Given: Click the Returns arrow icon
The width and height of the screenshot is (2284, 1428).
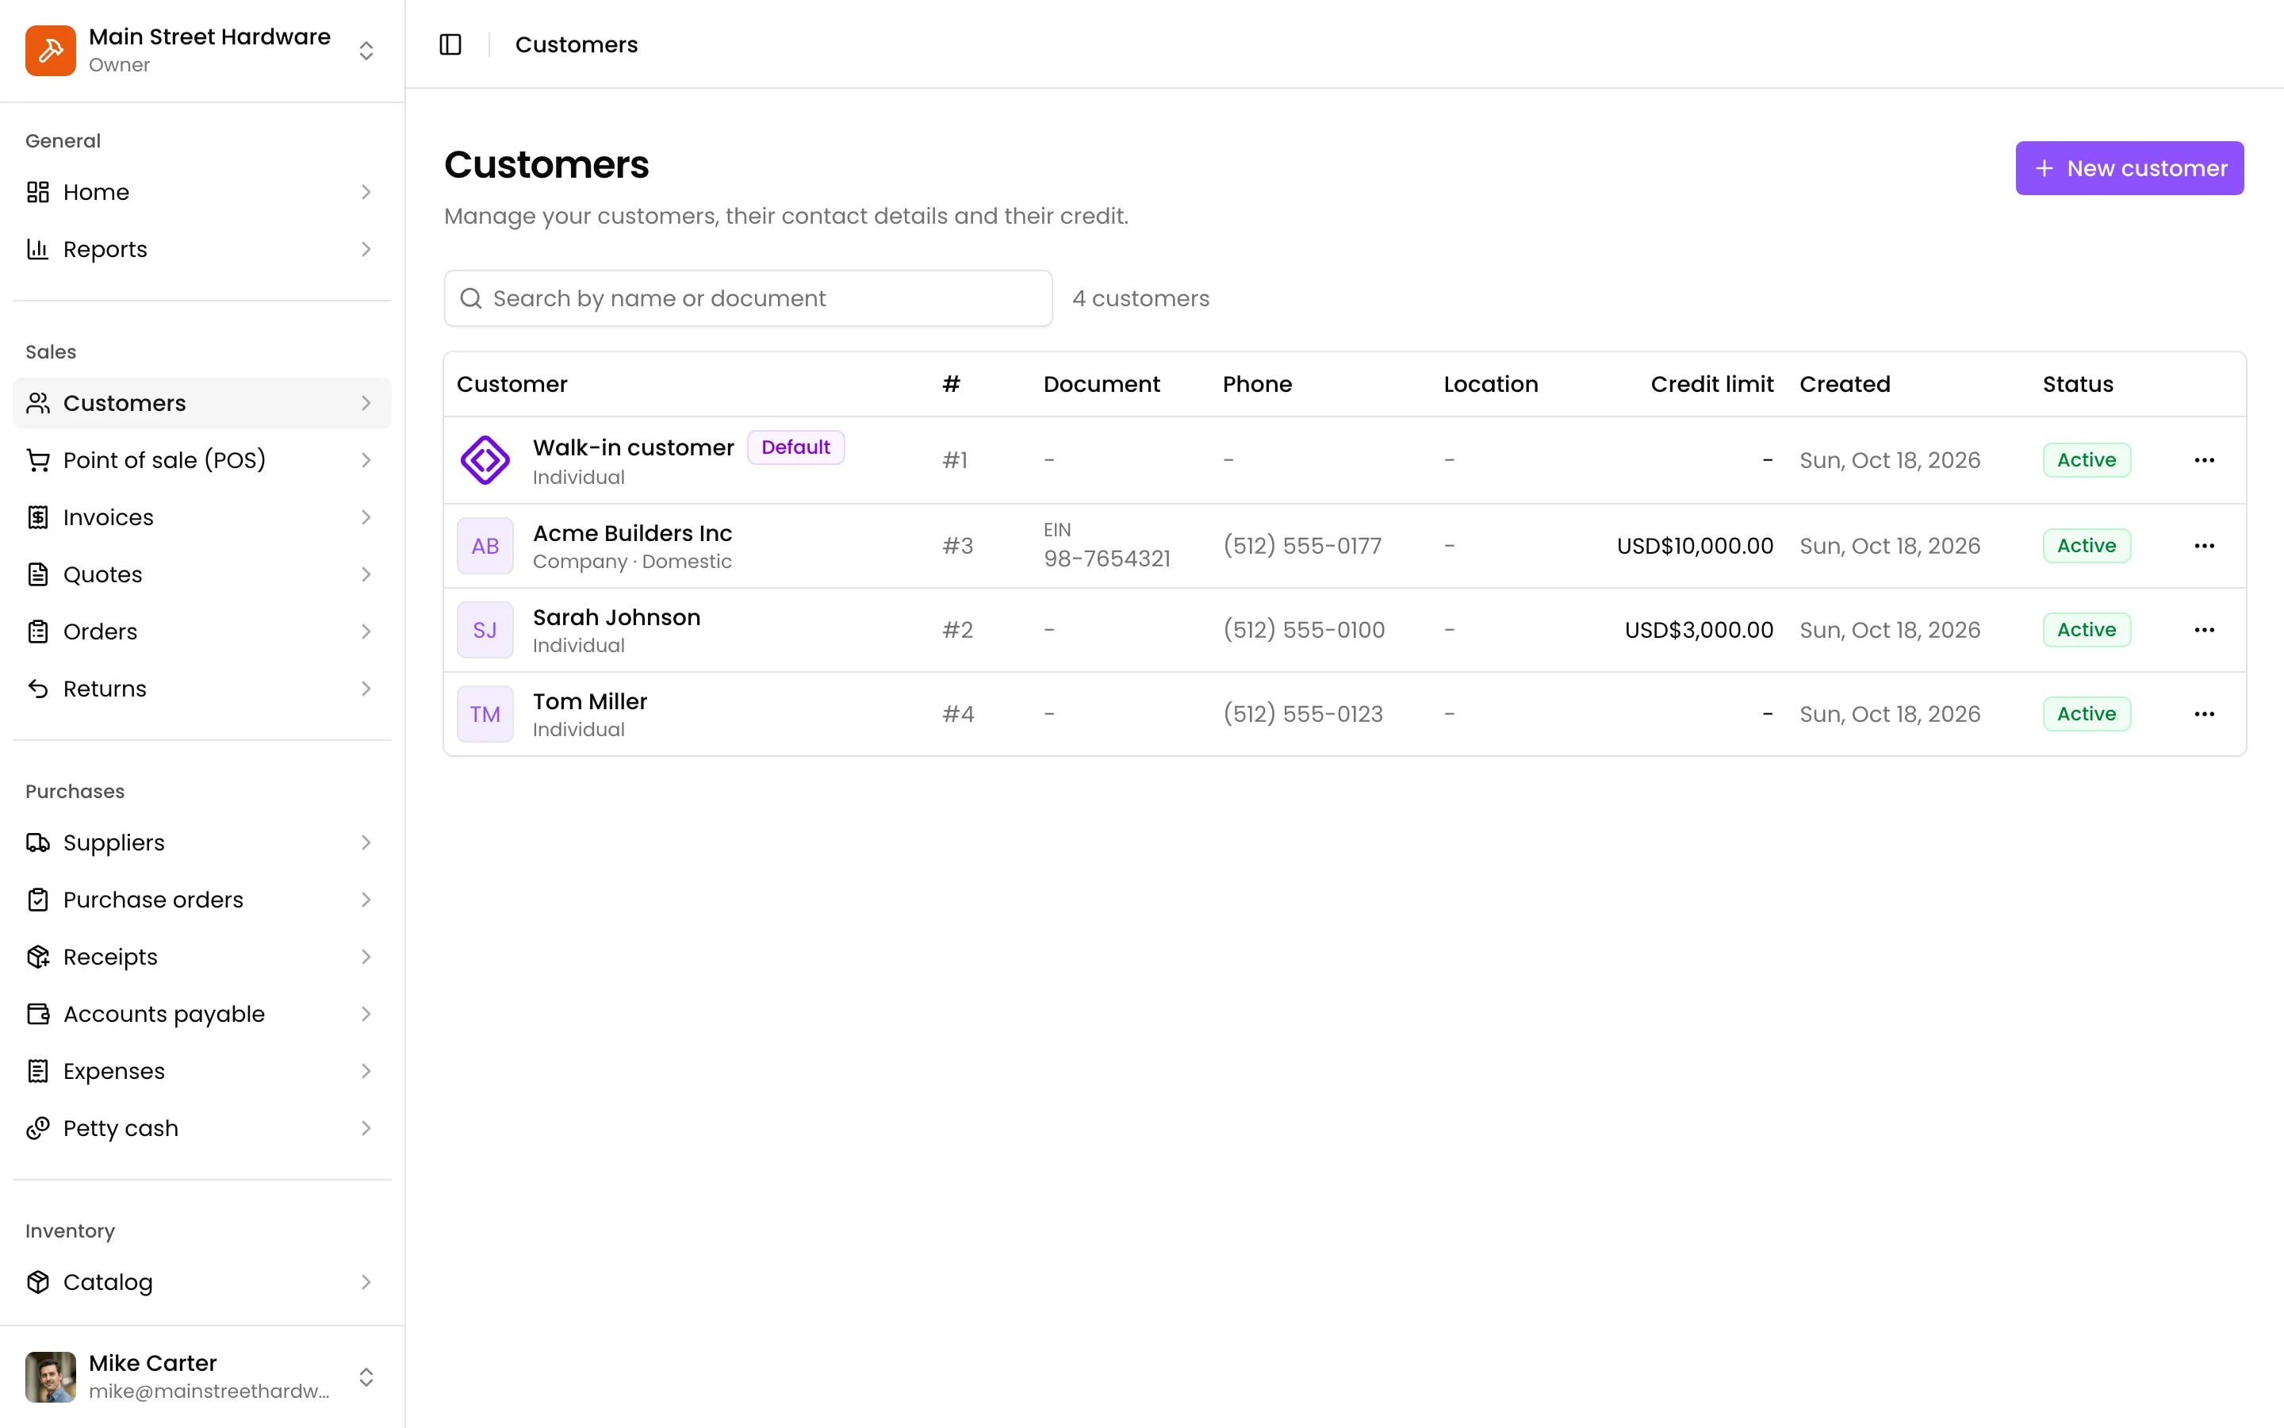Looking at the screenshot, I should click(x=38, y=689).
